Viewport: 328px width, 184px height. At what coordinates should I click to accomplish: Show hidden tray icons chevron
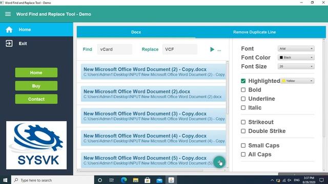point(272,180)
